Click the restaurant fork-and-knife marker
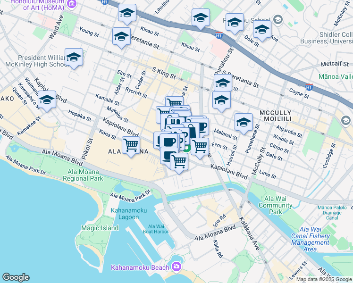353x283 pixels. pyautogui.click(x=175, y=122)
